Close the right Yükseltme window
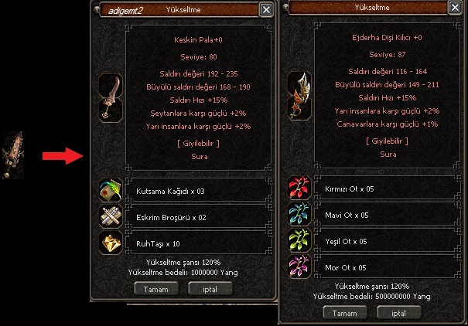Viewport: 468px width, 326px height. click(x=455, y=8)
